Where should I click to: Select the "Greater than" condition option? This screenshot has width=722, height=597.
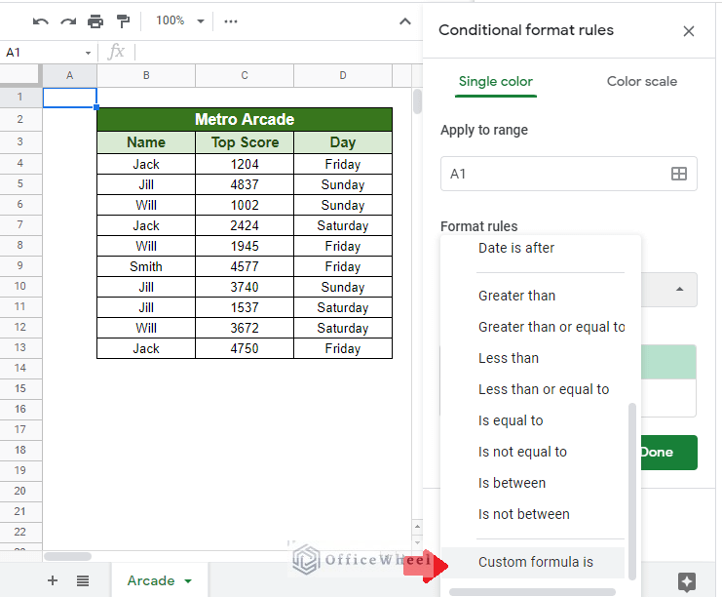pyautogui.click(x=516, y=296)
